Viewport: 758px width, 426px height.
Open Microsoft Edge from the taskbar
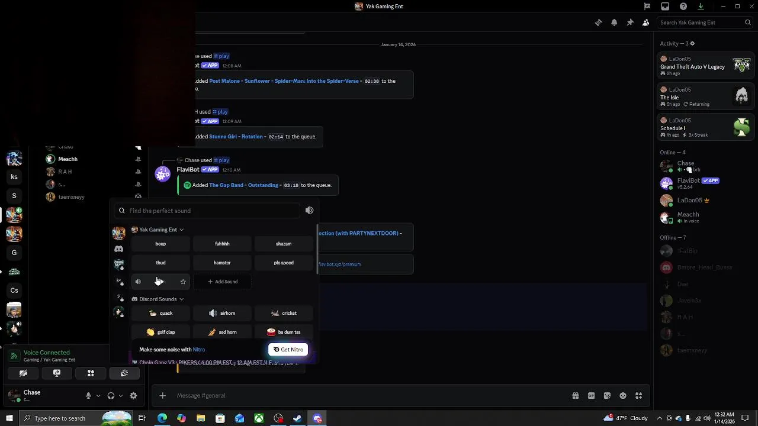pos(162,418)
